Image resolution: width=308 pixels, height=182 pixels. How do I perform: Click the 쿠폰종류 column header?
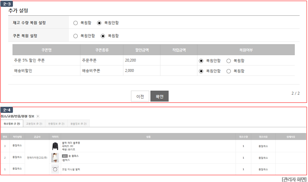102,50
